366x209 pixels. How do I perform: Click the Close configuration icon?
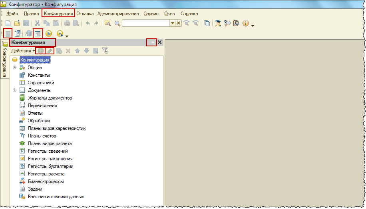point(18,34)
